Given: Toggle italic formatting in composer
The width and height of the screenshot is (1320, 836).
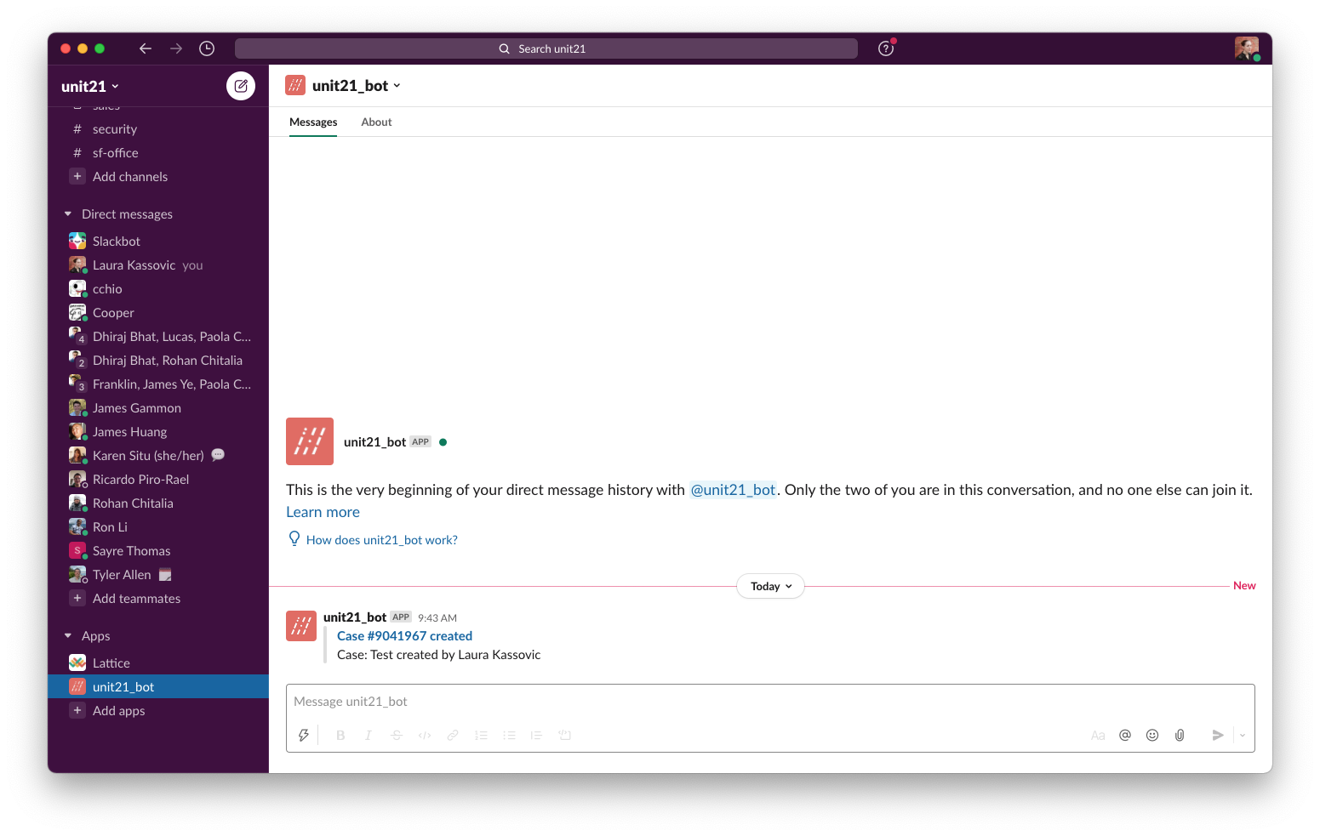Looking at the screenshot, I should point(369,735).
